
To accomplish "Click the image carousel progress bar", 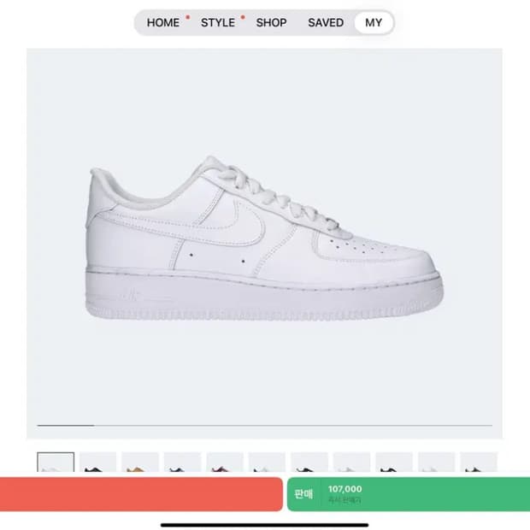I will pos(265,425).
